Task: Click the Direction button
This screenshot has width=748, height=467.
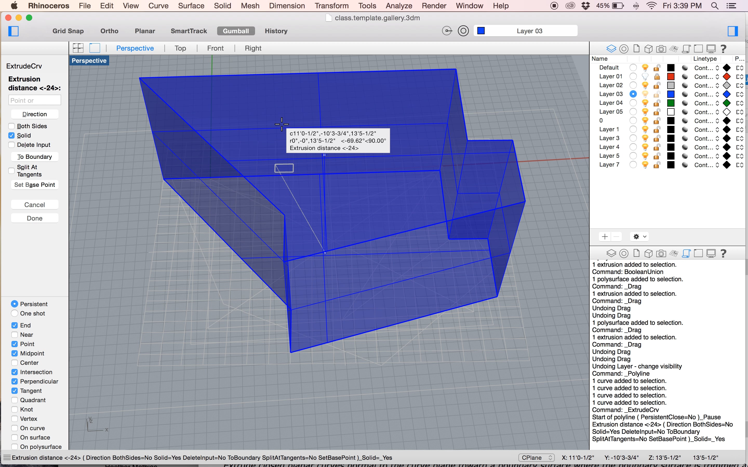Action: (35, 114)
